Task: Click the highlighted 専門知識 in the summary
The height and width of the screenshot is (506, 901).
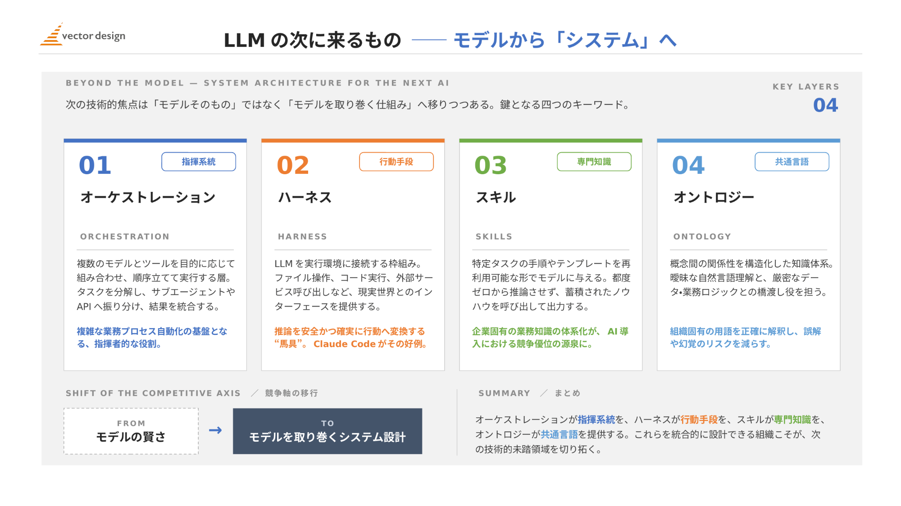Action: tap(792, 420)
